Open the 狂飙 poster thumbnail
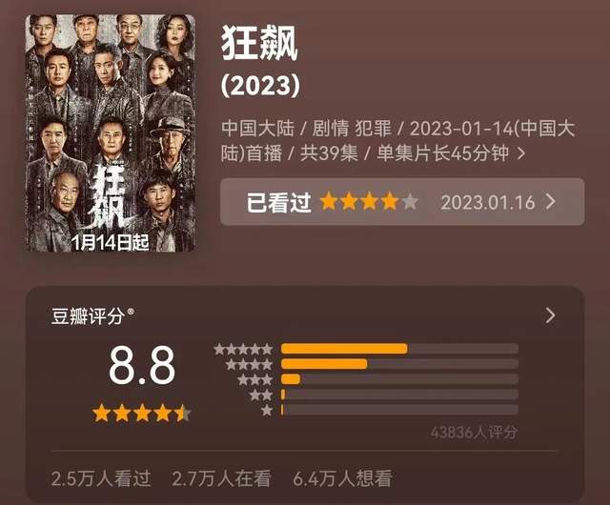 [x=111, y=133]
